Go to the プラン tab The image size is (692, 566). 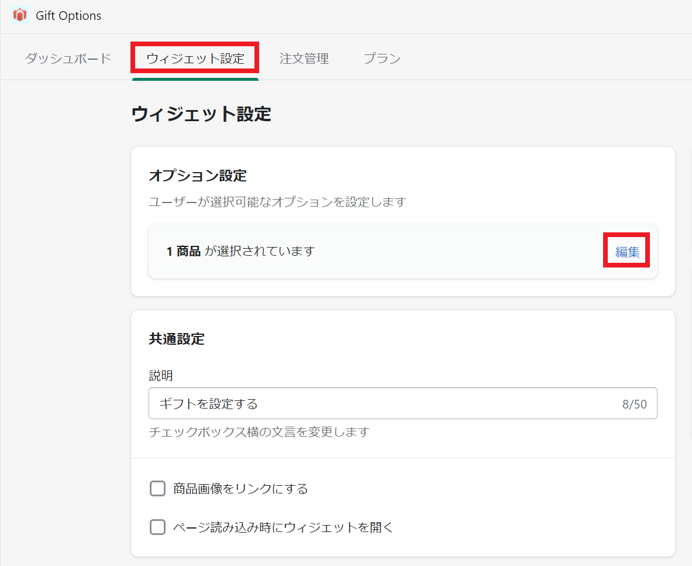click(382, 59)
